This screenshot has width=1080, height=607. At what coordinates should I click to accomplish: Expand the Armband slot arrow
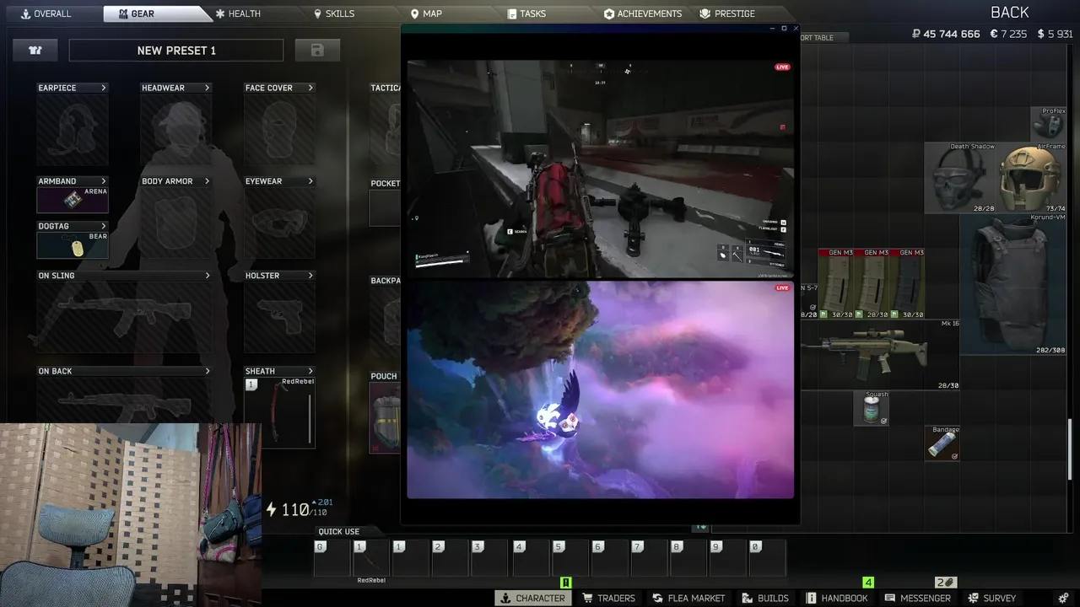pos(104,181)
